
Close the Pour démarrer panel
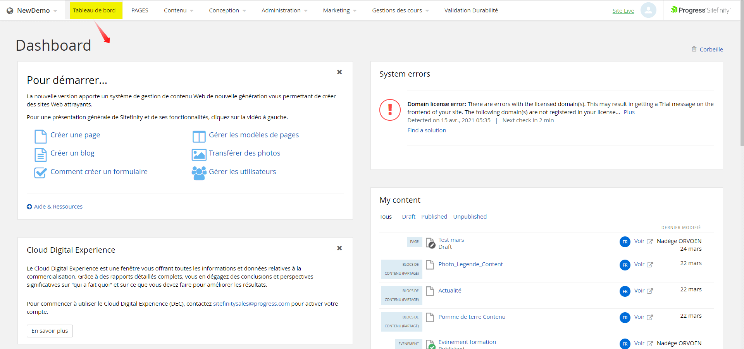pyautogui.click(x=339, y=72)
